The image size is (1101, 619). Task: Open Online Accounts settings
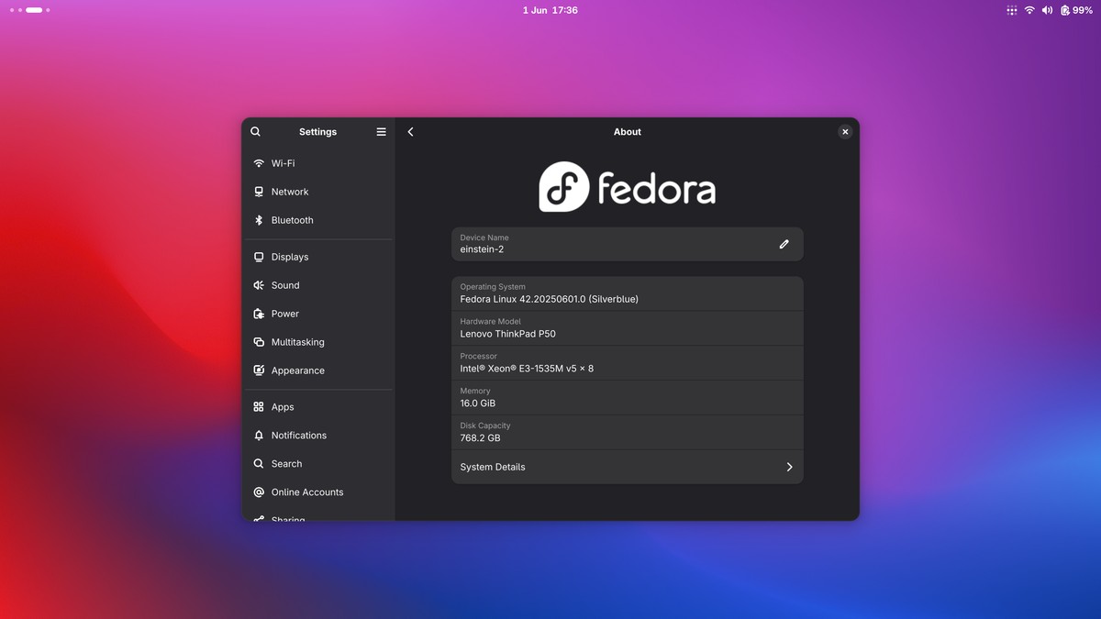click(x=306, y=492)
